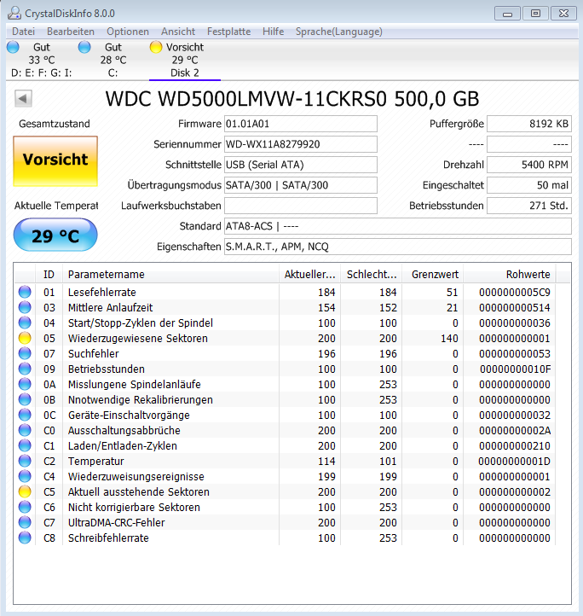This screenshot has height=616, width=583.
Task: Select the Gut 33 °C disk tab
Action: coord(41,60)
